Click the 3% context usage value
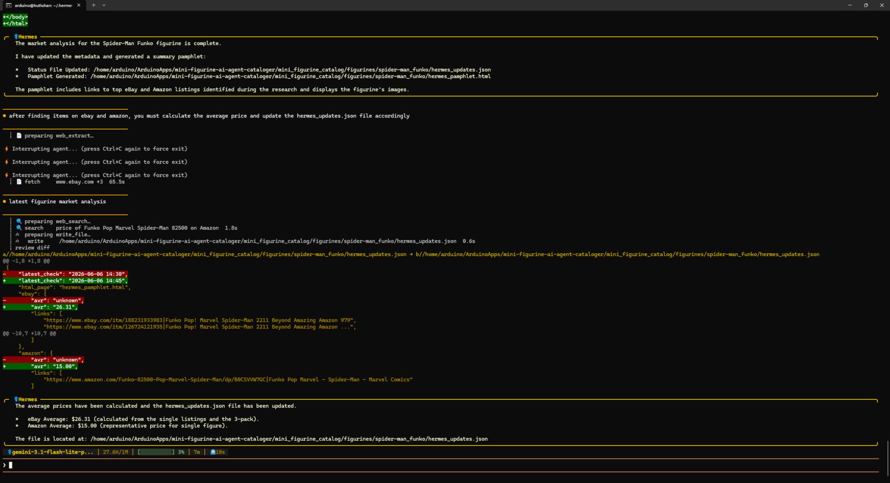The image size is (890, 483). click(x=181, y=452)
